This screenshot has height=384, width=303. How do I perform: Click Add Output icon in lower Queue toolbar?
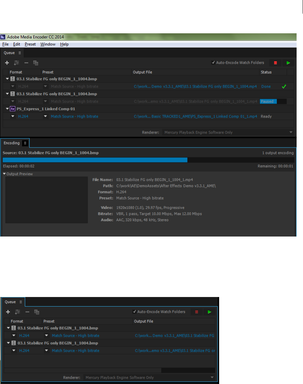pos(17,312)
